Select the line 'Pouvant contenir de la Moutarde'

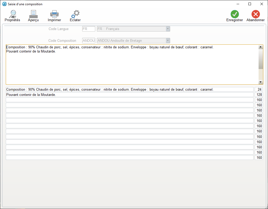point(130,95)
